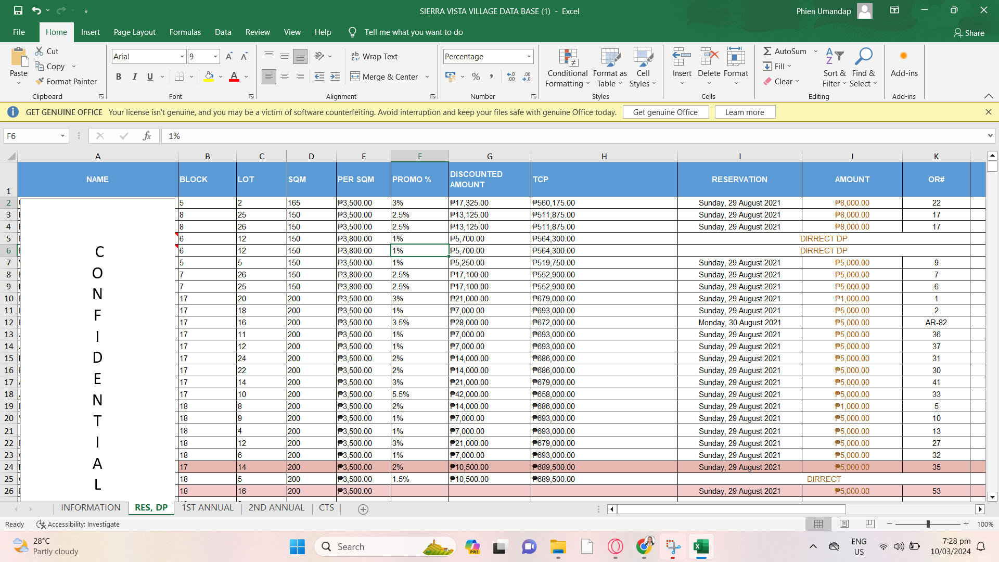Toggle Center horizontal alignment

click(285, 76)
